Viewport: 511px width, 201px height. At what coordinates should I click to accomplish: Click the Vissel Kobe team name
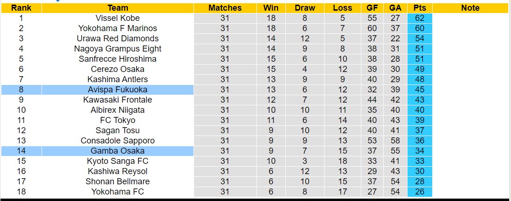(x=117, y=18)
